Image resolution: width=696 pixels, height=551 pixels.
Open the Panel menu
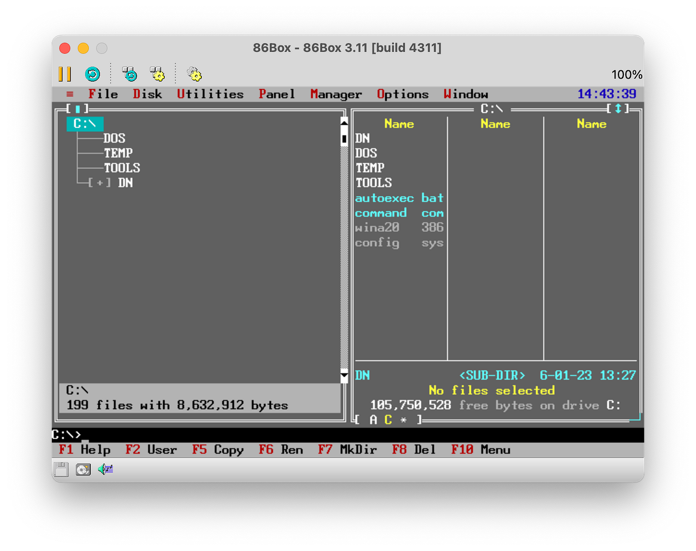point(277,94)
